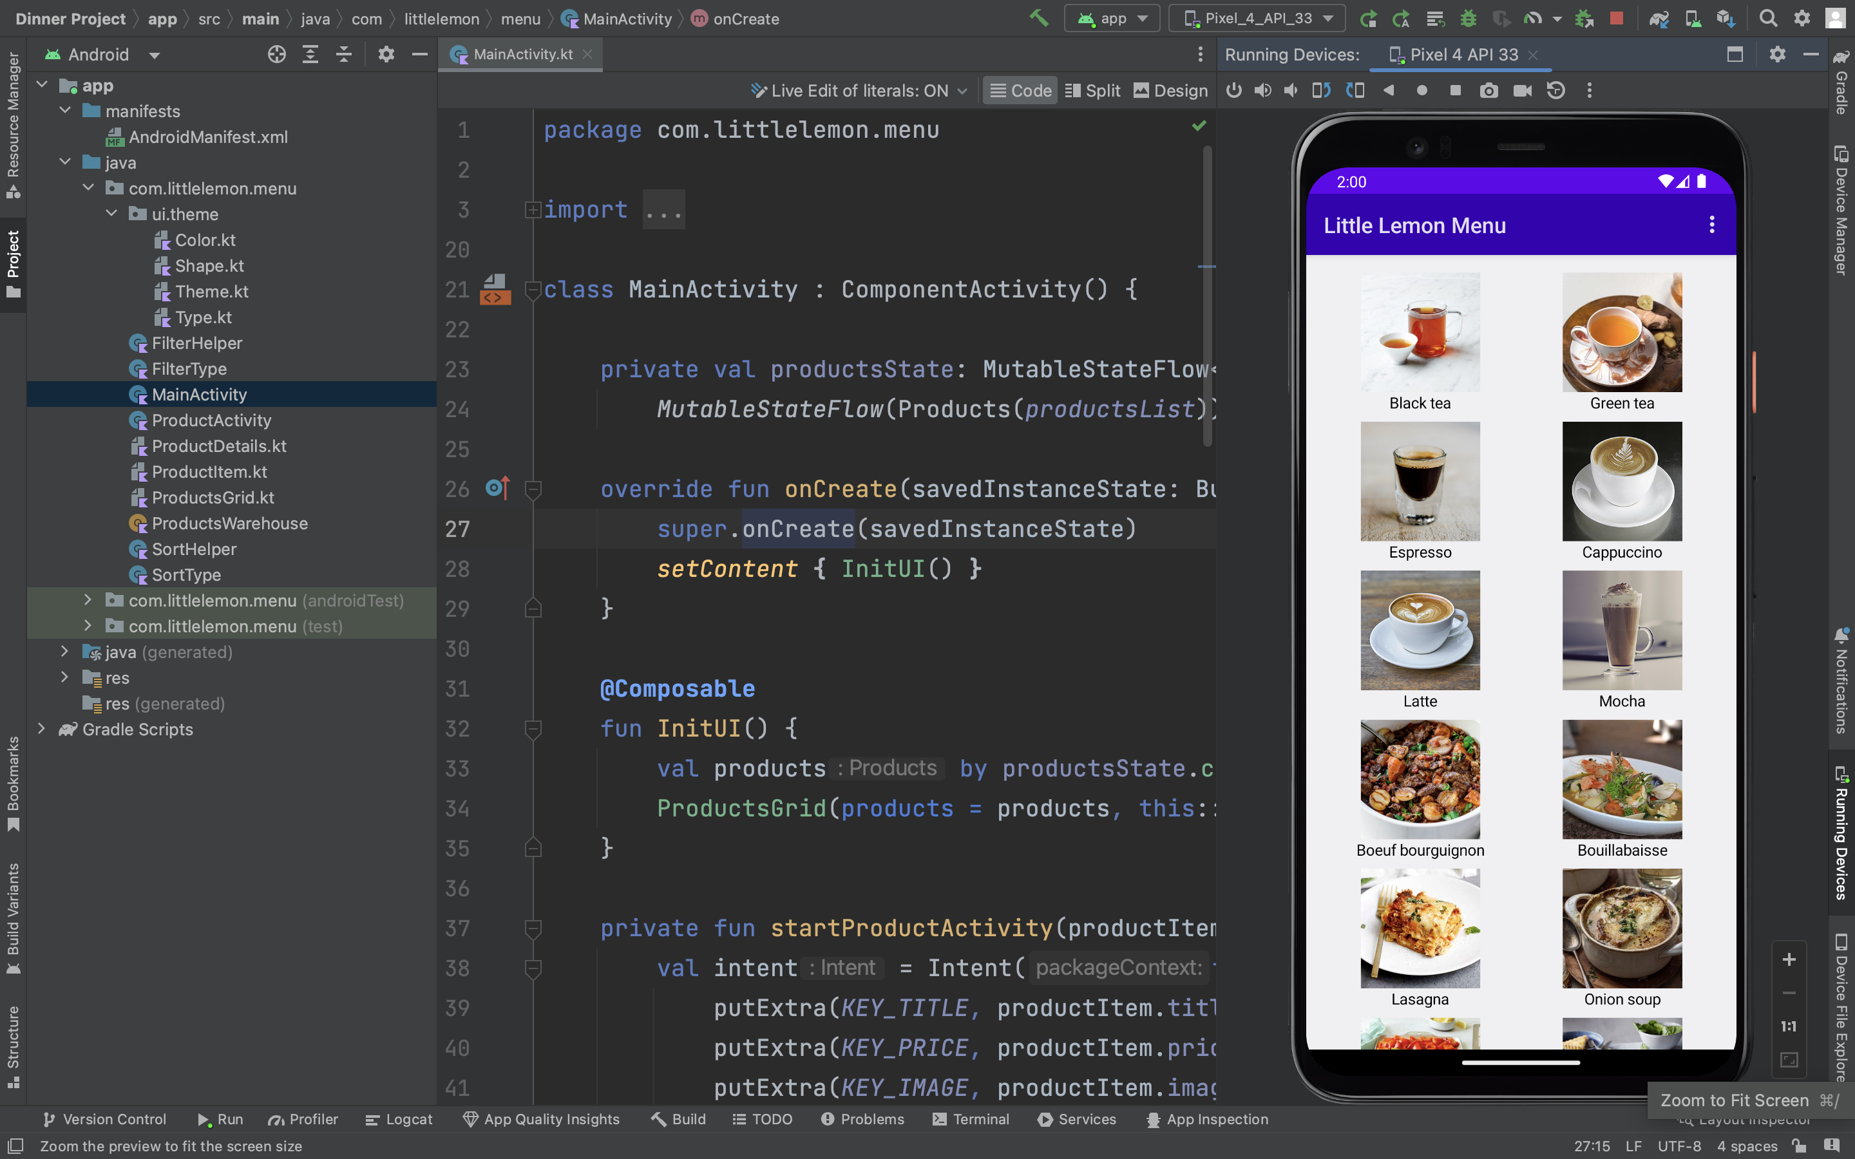Screen dimensions: 1855x1159
Task: Click the editor vertical scrollbar
Action: (1207, 295)
